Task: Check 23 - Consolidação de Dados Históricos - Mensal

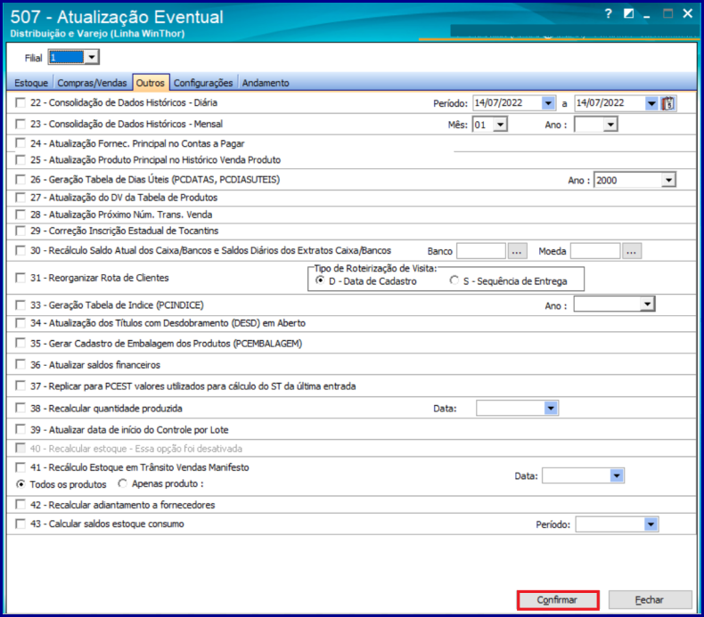Action: click(20, 124)
